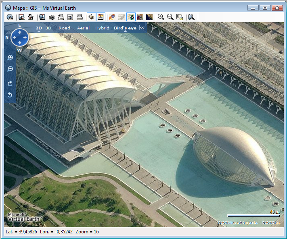
Task: Select the Aerial map style
Action: (83, 28)
